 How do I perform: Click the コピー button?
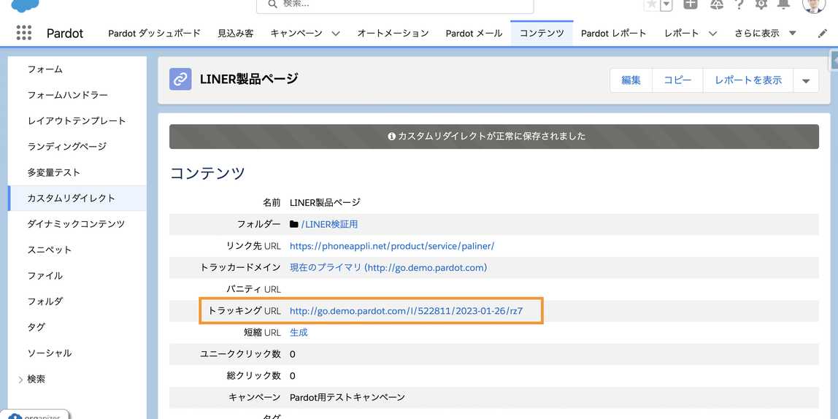pyautogui.click(x=677, y=80)
